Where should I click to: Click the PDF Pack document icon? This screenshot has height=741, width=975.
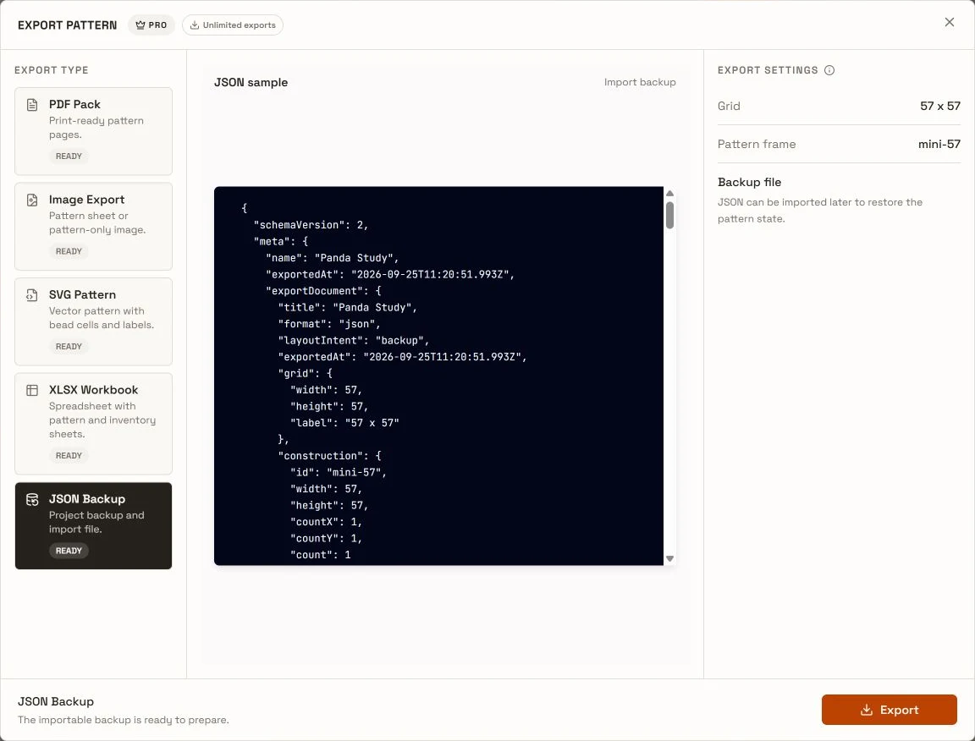[32, 104]
